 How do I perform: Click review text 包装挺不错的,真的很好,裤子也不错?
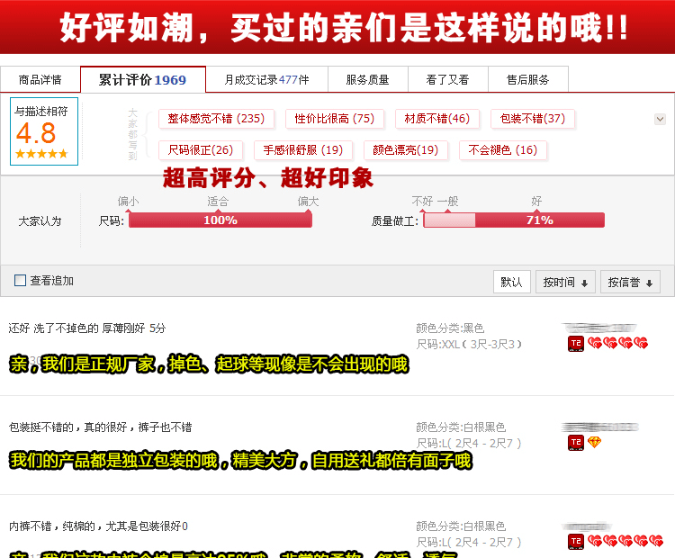tap(100, 427)
